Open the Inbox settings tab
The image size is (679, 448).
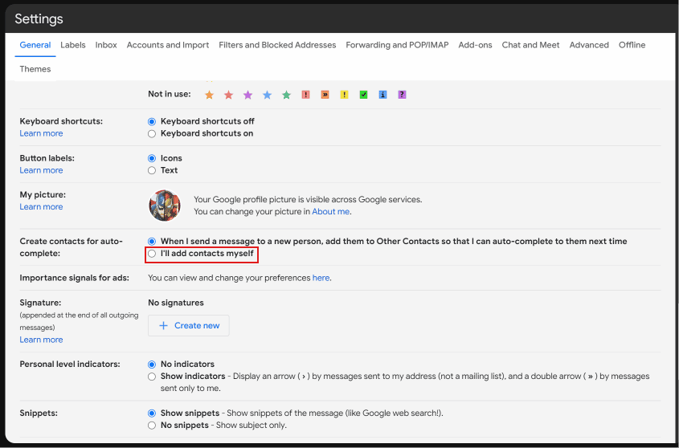pos(106,45)
